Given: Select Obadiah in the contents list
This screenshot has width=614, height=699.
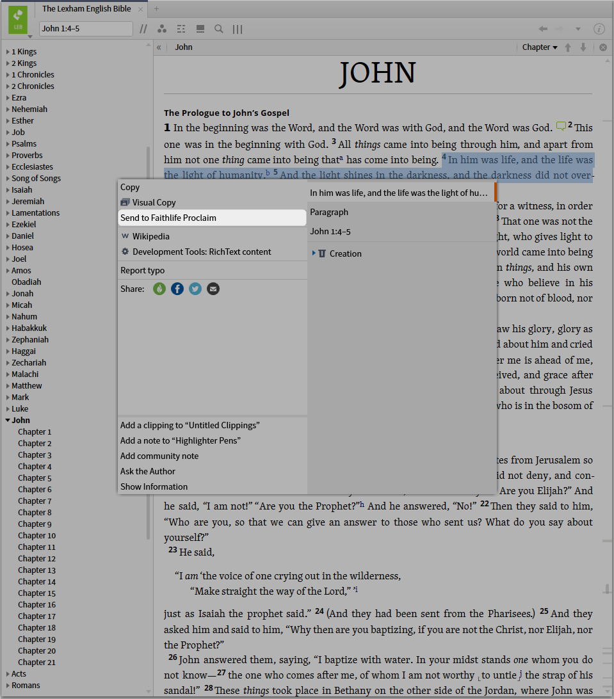Looking at the screenshot, I should (26, 282).
